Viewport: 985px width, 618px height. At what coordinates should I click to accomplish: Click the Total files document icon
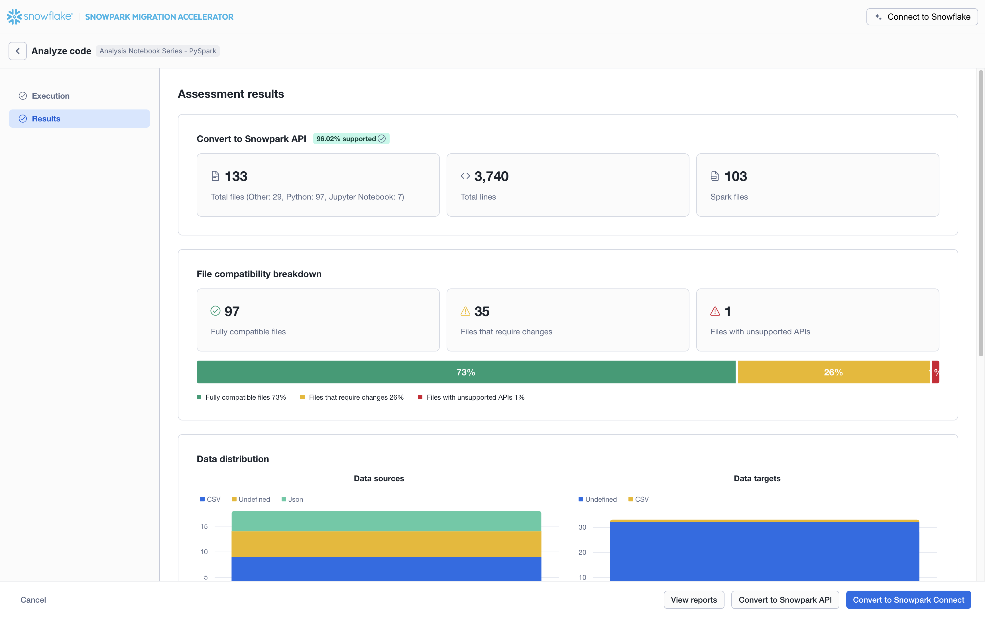(x=215, y=176)
